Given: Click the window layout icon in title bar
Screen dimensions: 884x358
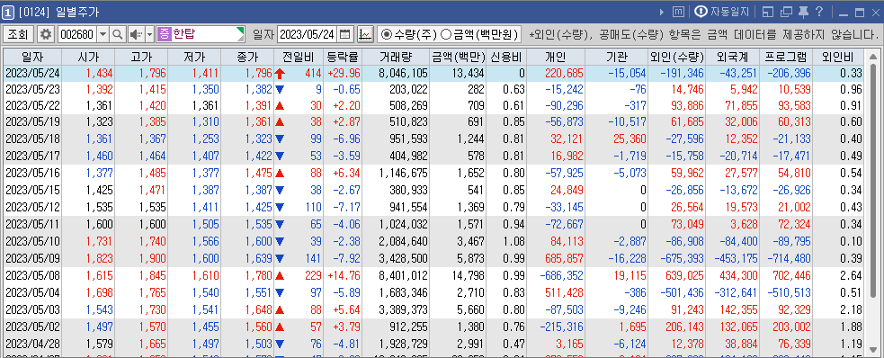Looking at the screenshot, I should click(x=767, y=12).
